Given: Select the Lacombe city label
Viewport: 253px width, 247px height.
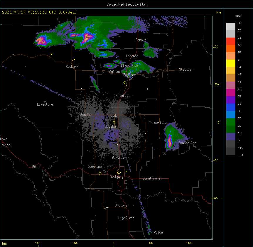Looking at the screenshot, I should pyautogui.click(x=132, y=56).
